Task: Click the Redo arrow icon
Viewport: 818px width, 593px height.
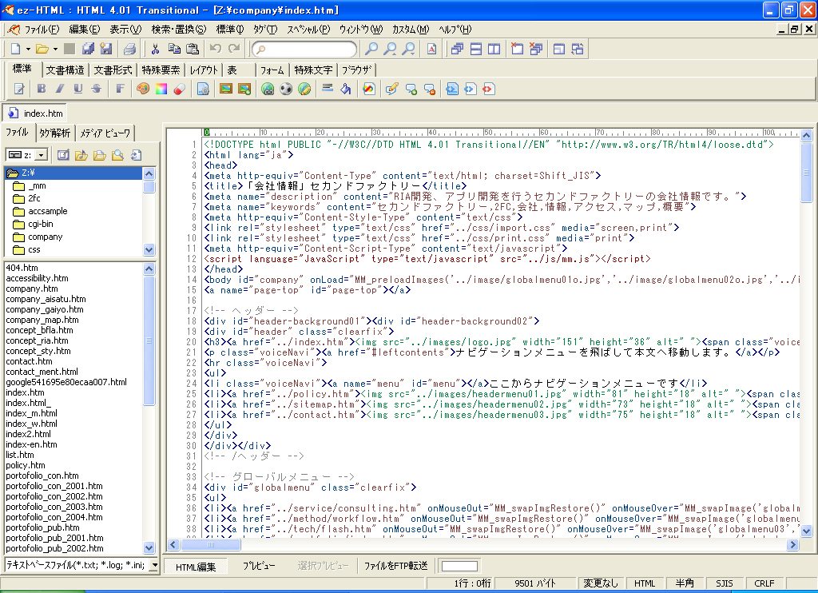Action: [234, 49]
